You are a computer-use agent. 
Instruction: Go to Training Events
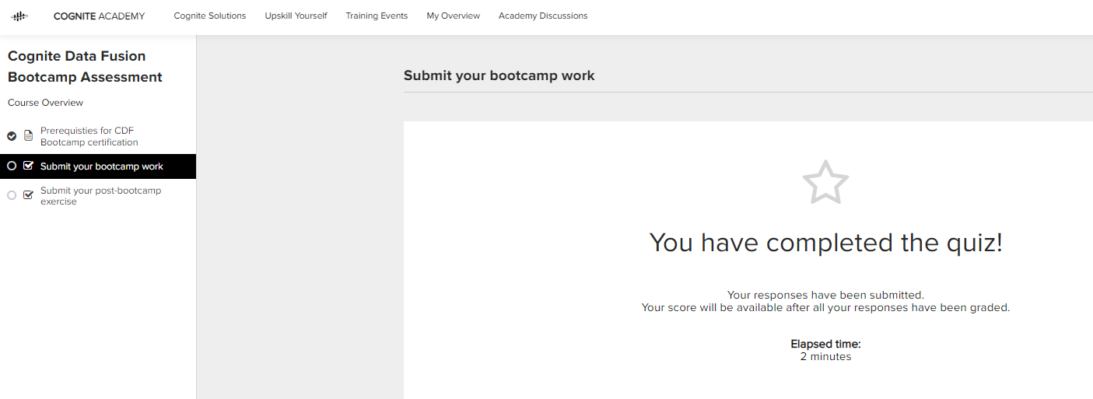(x=377, y=16)
